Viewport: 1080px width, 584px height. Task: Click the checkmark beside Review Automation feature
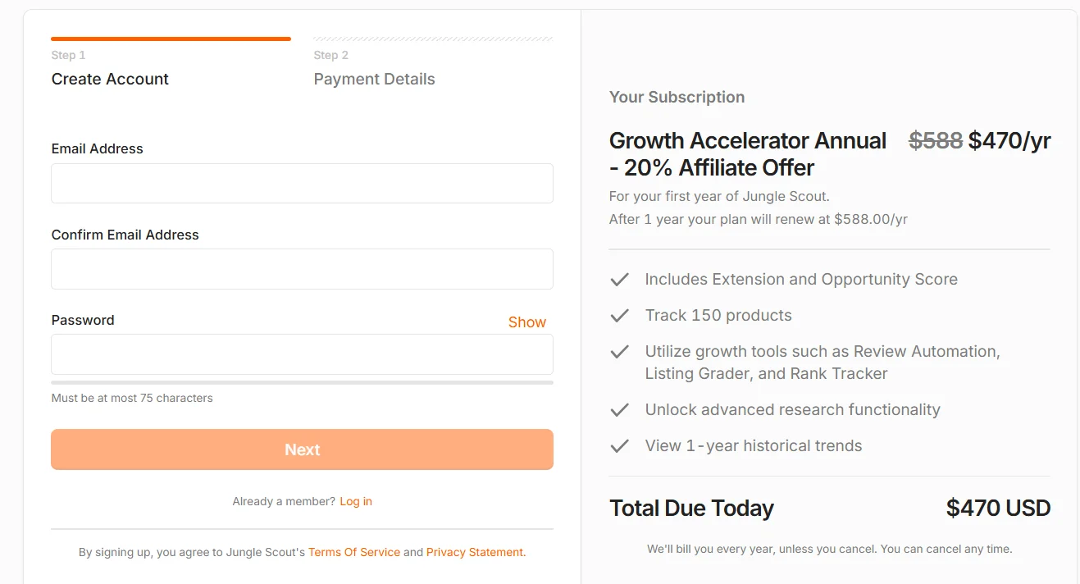619,352
